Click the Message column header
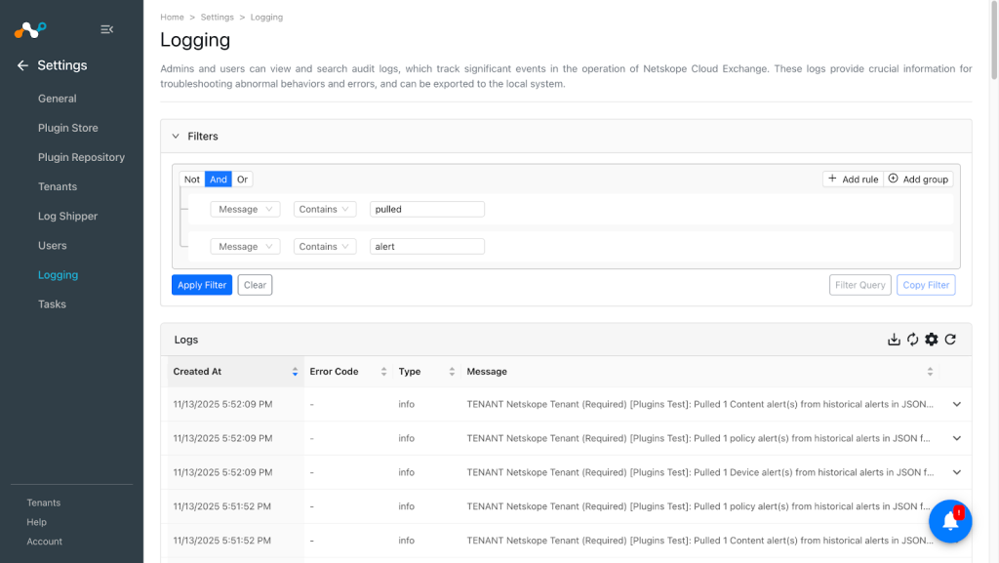This screenshot has width=999, height=563. click(x=699, y=372)
